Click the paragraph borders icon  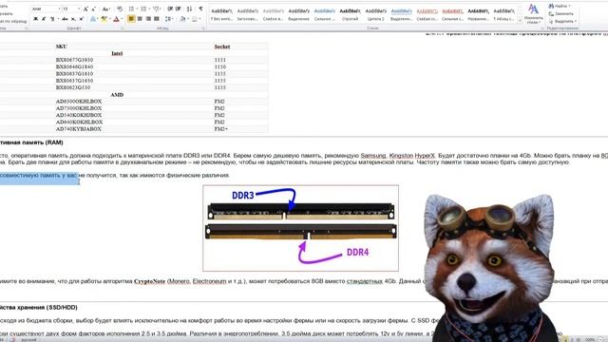[x=195, y=19]
